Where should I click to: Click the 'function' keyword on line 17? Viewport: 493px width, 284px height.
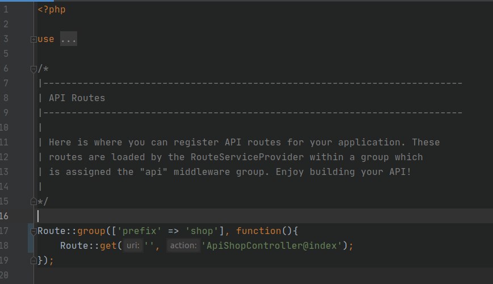259,231
